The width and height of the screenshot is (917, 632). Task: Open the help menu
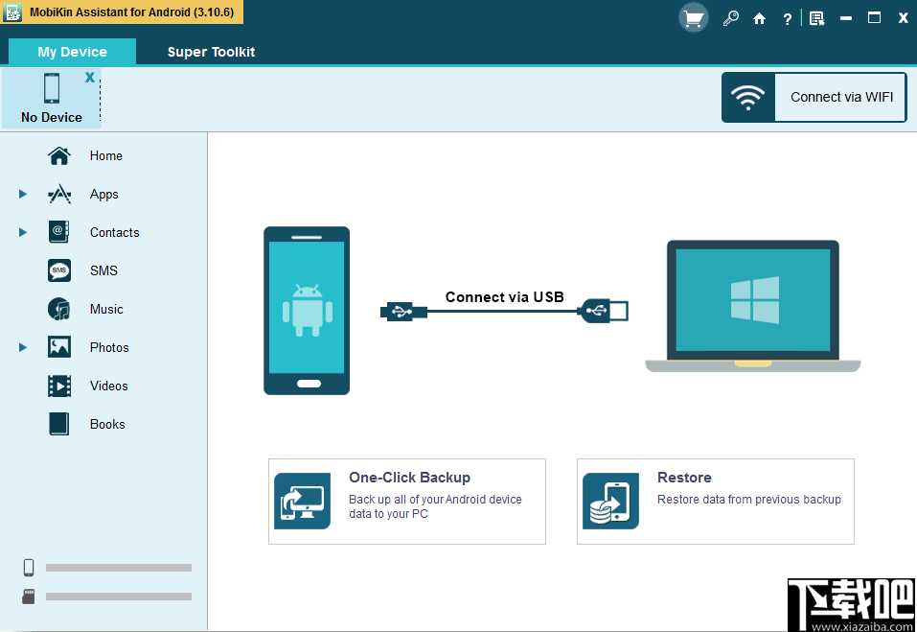[787, 17]
